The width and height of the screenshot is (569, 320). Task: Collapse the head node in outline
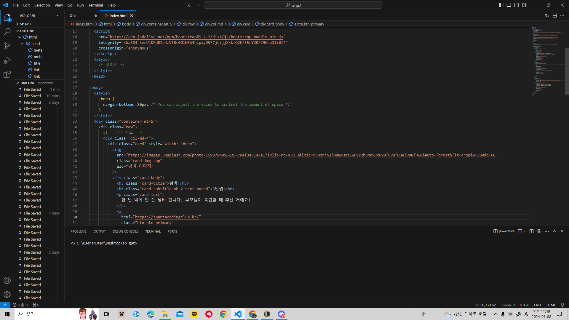coord(23,44)
